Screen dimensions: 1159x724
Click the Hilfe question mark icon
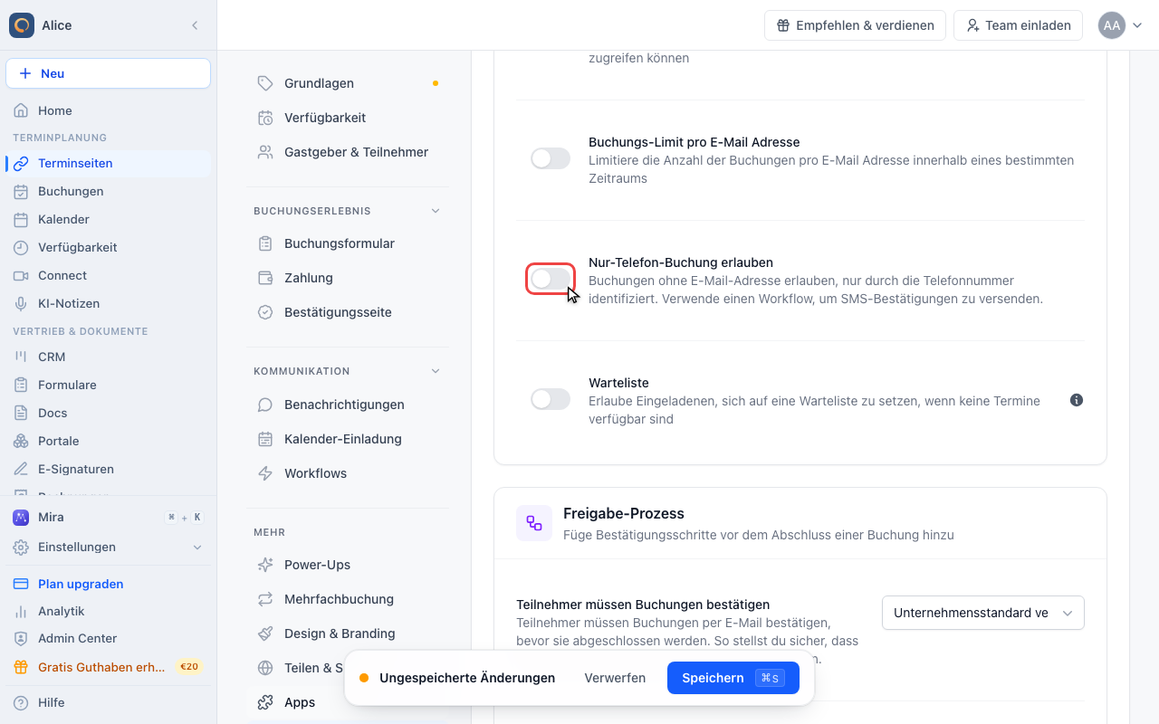(x=21, y=702)
